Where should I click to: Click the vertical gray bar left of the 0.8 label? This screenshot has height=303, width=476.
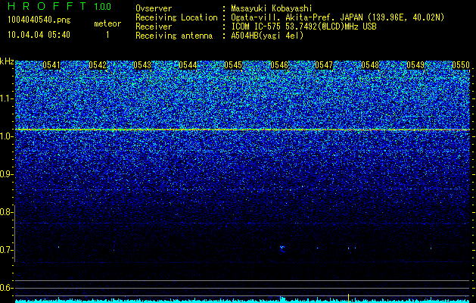(x=15, y=233)
